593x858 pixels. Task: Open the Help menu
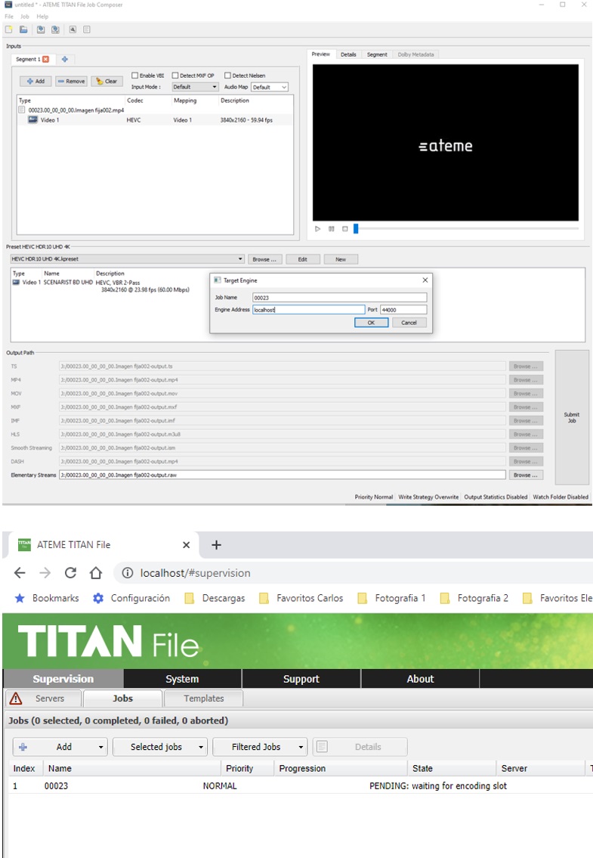coord(42,17)
